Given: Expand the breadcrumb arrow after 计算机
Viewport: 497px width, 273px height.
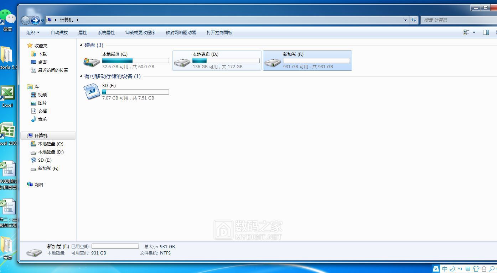Looking at the screenshot, I should [x=77, y=20].
